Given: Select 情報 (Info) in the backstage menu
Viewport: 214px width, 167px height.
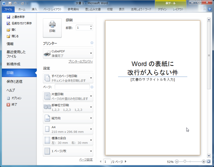Looking at the screenshot, I should click(10, 44).
